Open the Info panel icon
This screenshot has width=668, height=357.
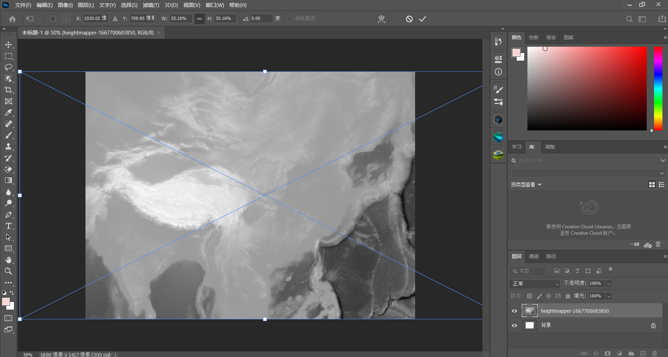tap(498, 72)
